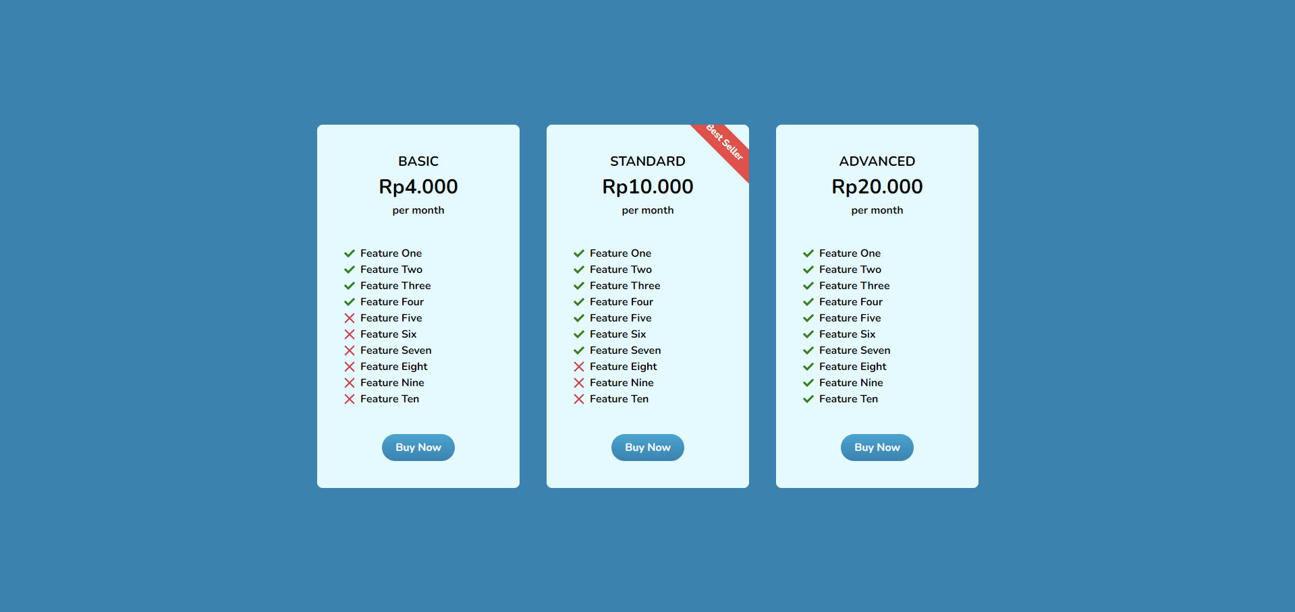1295x612 pixels.
Task: Click the red X next to Feature Ten in Basic plan
Action: (350, 398)
